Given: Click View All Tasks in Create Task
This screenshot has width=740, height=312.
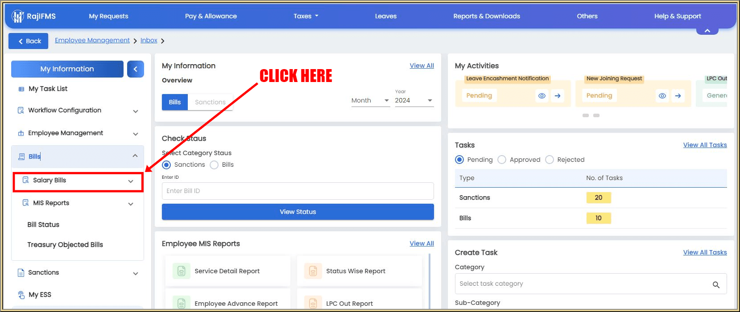Looking at the screenshot, I should (705, 252).
